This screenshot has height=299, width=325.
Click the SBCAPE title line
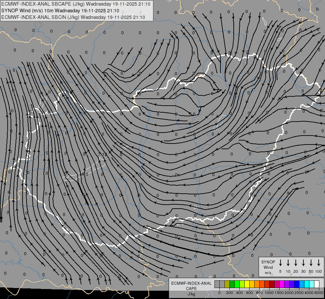coord(76,4)
